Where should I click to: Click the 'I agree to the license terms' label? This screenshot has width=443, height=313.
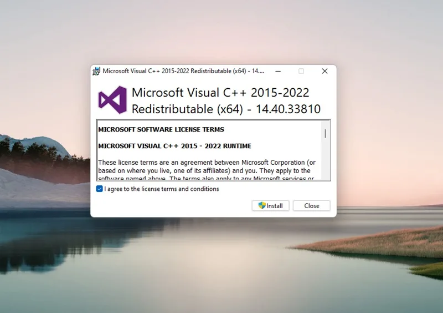(162, 189)
